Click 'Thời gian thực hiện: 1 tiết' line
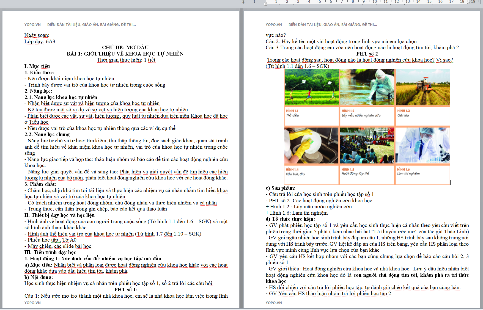Viewport: 483px width, 310px height. pyautogui.click(x=126, y=60)
